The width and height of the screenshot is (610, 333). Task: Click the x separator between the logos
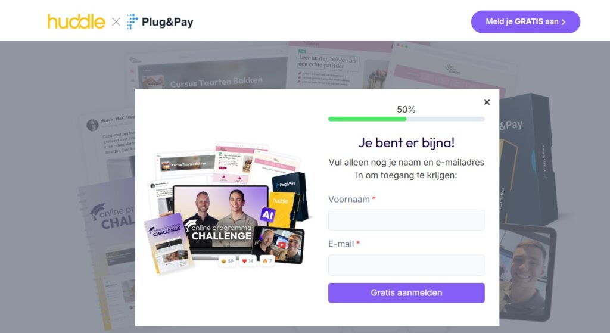[116, 22]
